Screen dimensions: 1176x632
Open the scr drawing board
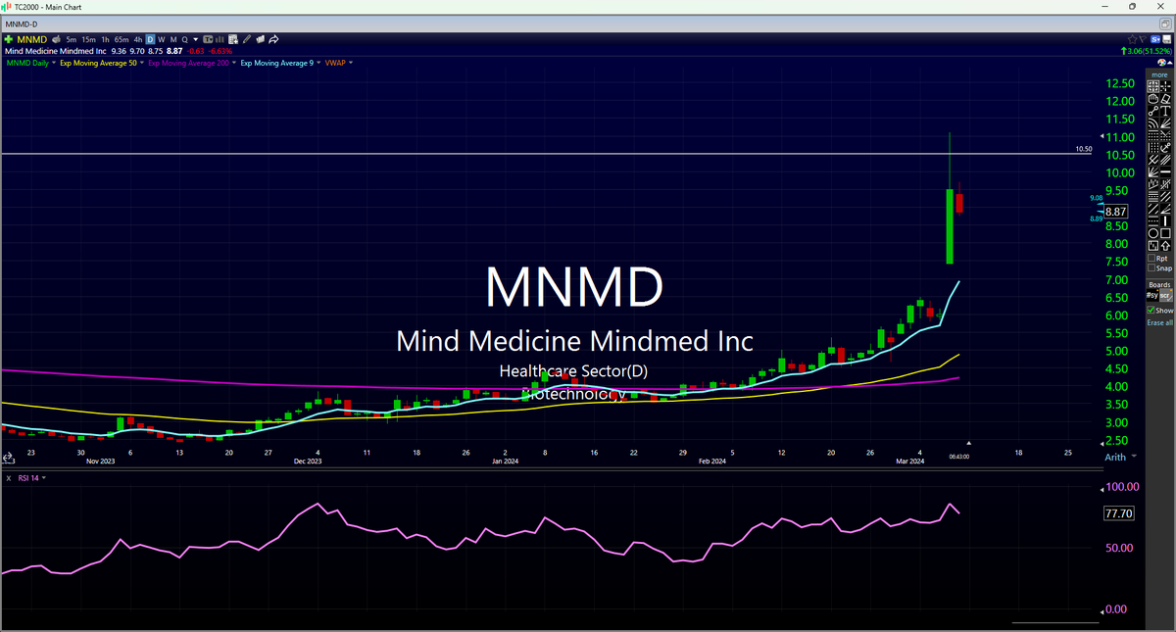(1165, 295)
